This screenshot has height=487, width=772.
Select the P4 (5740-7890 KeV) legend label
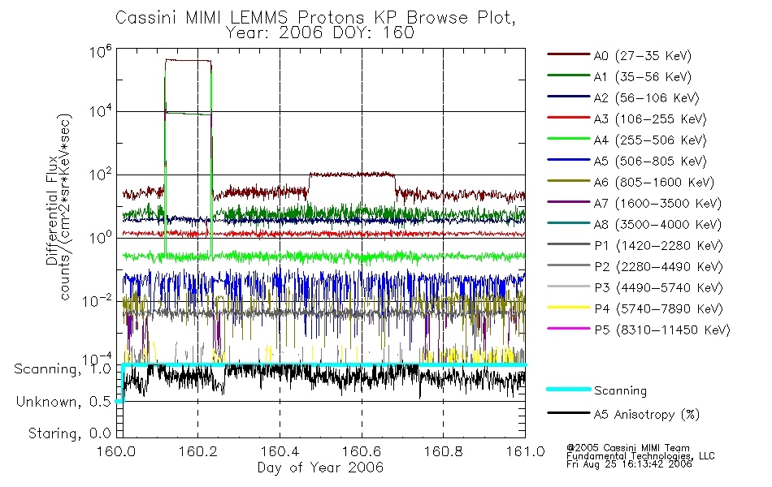[659, 309]
